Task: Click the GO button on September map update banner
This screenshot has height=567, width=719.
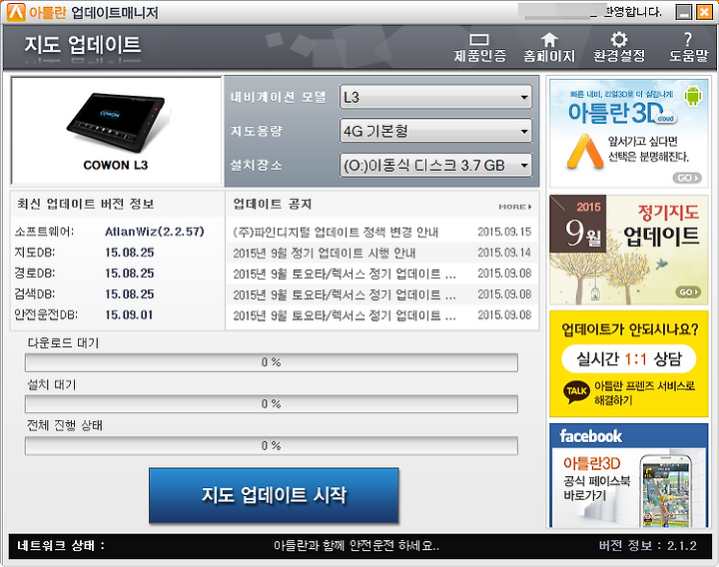Action: tap(688, 291)
